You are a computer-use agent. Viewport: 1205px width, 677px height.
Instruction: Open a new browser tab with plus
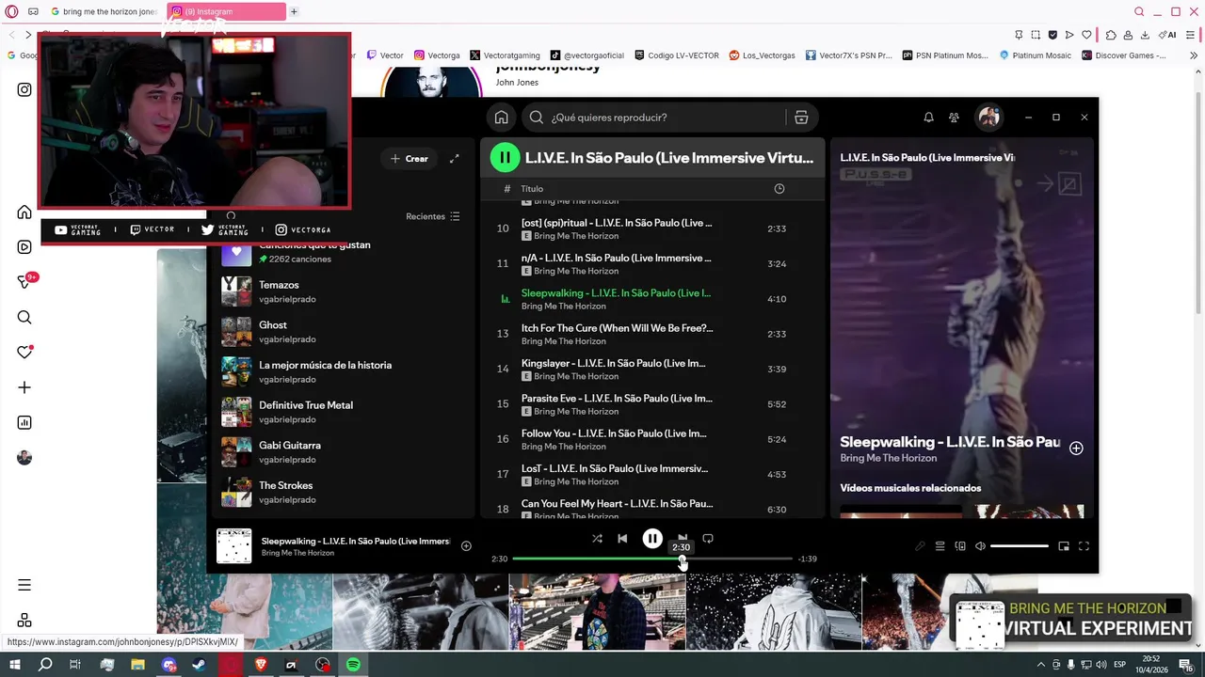click(294, 12)
